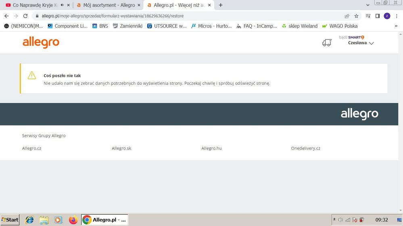
Task: Reload the page with refresh button
Action: click(25, 16)
